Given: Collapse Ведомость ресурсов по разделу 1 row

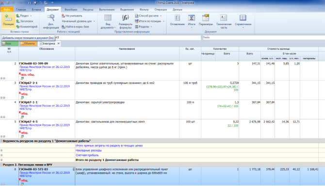Looking at the screenshot, I should pyautogui.click(x=1, y=141).
